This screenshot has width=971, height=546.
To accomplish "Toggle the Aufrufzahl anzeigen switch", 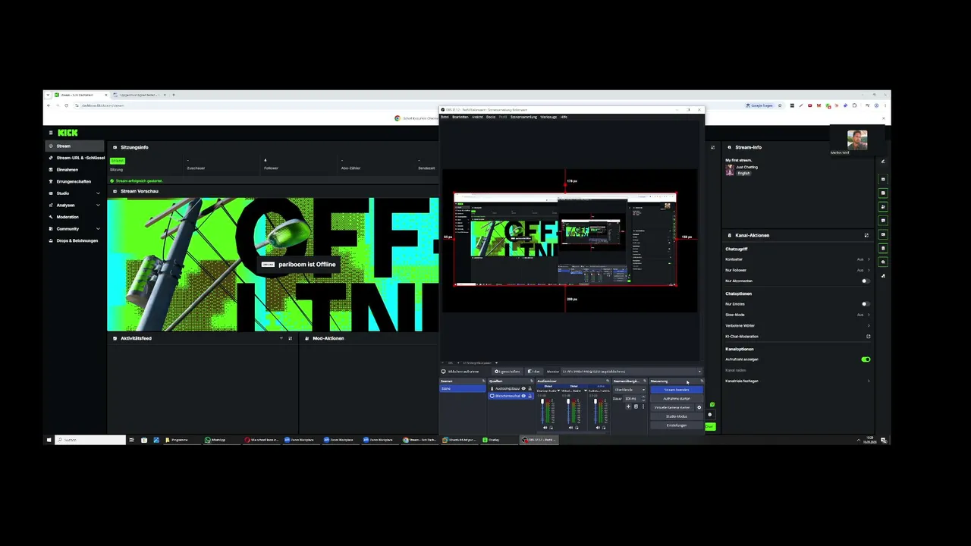I will [x=866, y=359].
